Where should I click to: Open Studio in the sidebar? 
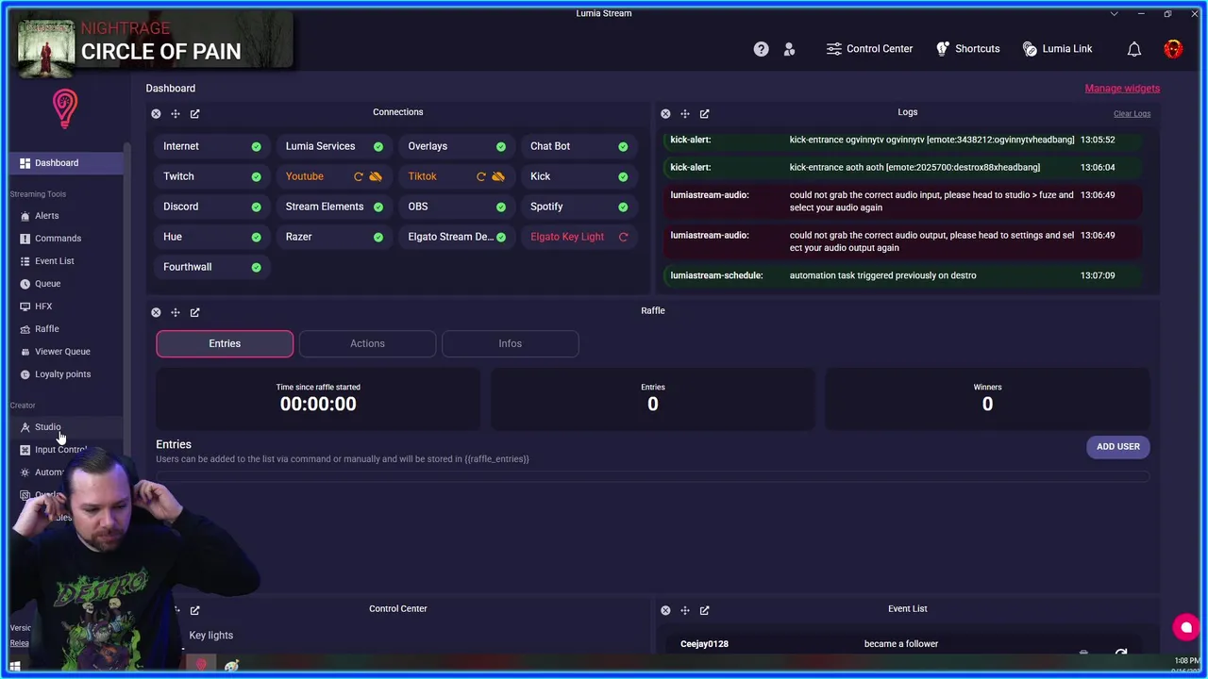coord(66,427)
